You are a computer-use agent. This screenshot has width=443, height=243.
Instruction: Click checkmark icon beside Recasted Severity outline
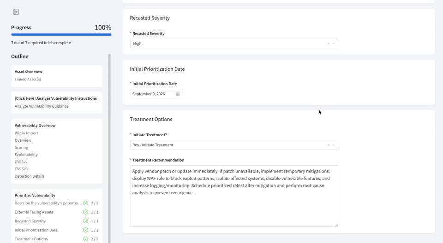pyautogui.click(x=86, y=221)
